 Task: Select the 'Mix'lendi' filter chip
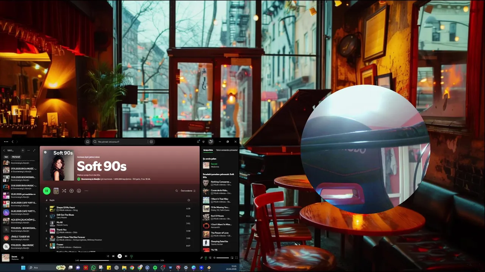(16, 157)
